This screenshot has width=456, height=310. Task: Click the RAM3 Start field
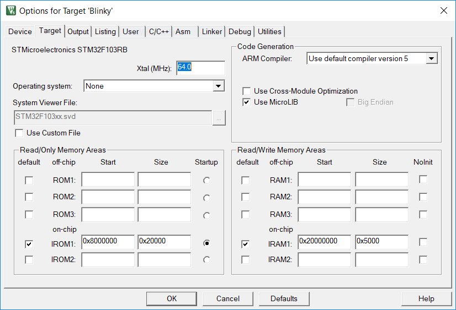324,215
